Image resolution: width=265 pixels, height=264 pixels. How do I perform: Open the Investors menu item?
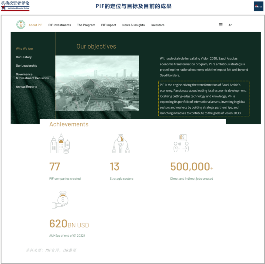pos(158,25)
